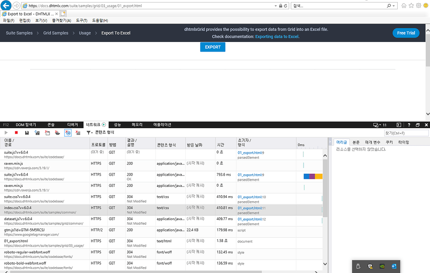Image resolution: width=430 pixels, height=273 pixels.
Task: Click the Free Trial button
Action: (406, 33)
